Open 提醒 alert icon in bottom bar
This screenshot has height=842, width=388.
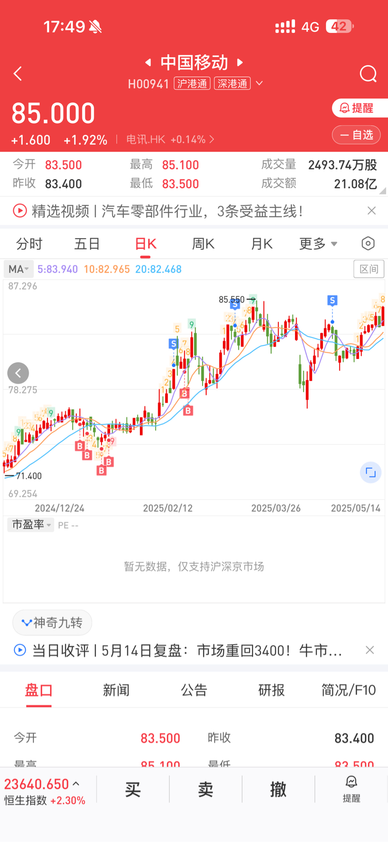point(352,789)
